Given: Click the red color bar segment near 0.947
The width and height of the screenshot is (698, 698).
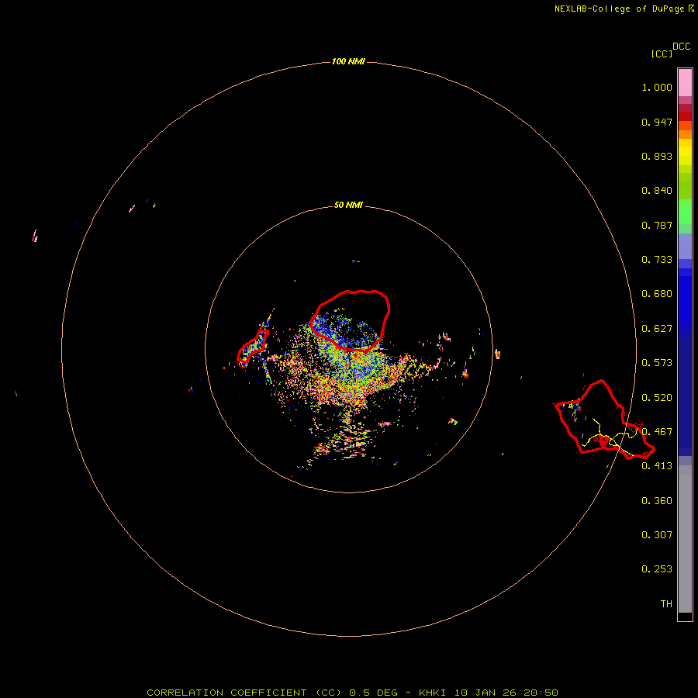Looking at the screenshot, I should pos(685,116).
